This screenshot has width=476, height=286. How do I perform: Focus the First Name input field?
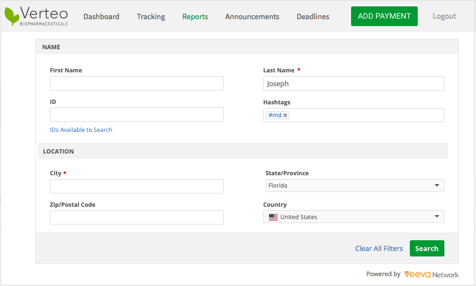click(x=137, y=84)
